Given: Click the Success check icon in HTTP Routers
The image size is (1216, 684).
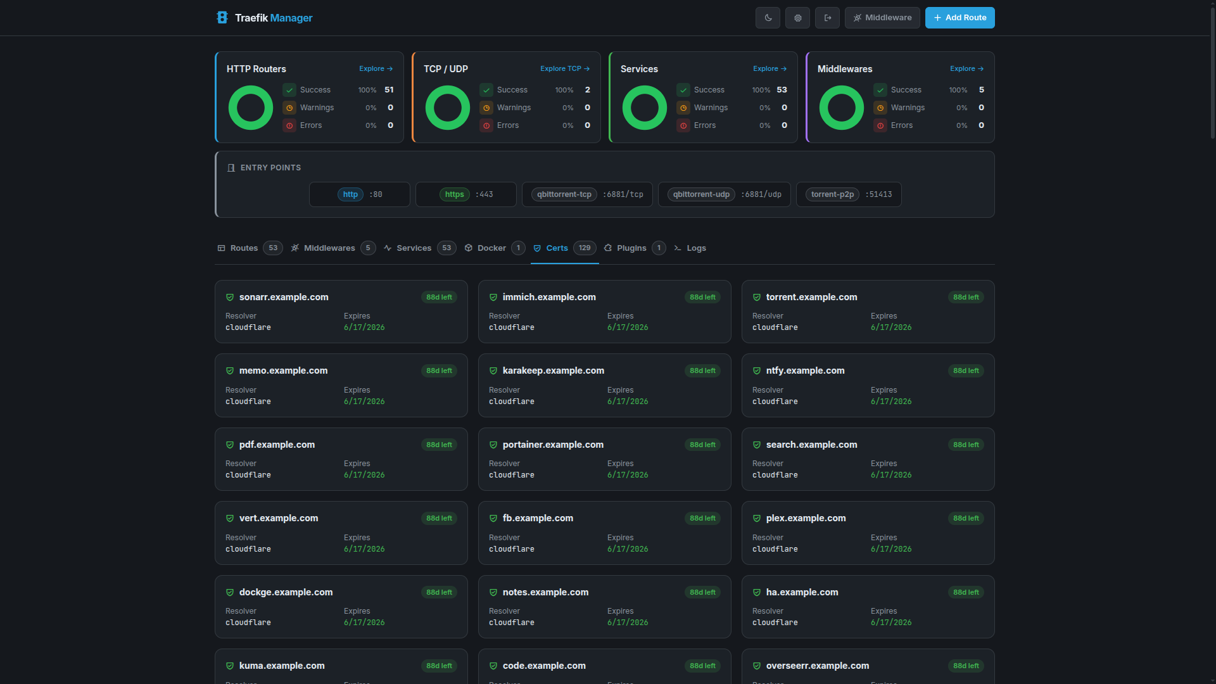Looking at the screenshot, I should click(289, 90).
